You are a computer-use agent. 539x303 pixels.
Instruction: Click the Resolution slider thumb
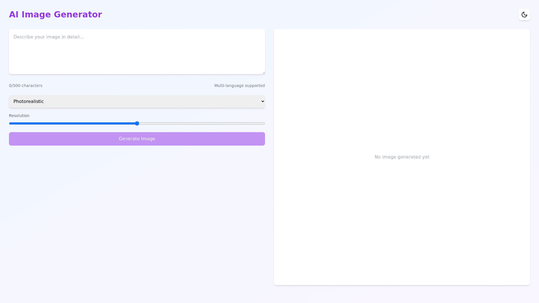pyautogui.click(x=137, y=123)
